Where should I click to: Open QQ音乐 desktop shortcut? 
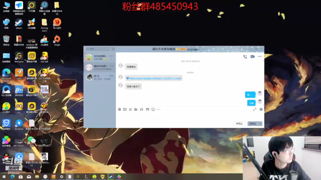pyautogui.click(x=6, y=108)
